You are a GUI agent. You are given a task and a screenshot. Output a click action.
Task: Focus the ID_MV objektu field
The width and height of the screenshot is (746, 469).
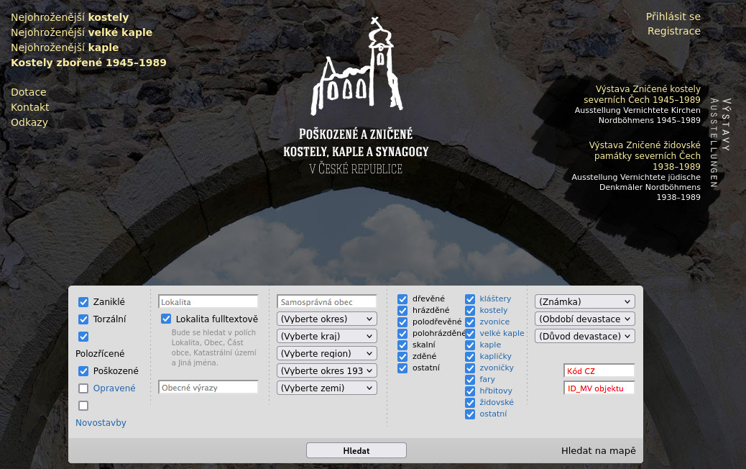point(599,388)
